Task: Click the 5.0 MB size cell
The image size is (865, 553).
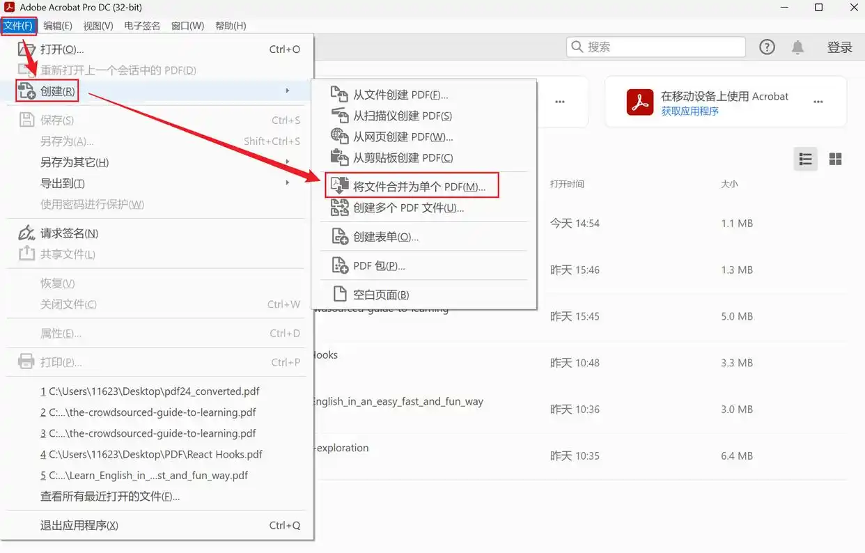Action: pos(737,316)
